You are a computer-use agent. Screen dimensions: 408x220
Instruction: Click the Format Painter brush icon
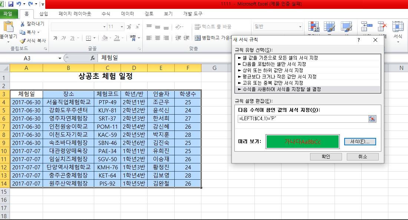[23, 41]
